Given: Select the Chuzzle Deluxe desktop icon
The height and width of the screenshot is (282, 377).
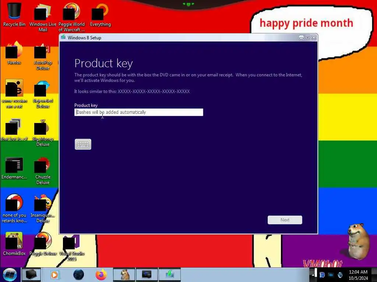Looking at the screenshot, I should (x=43, y=170).
